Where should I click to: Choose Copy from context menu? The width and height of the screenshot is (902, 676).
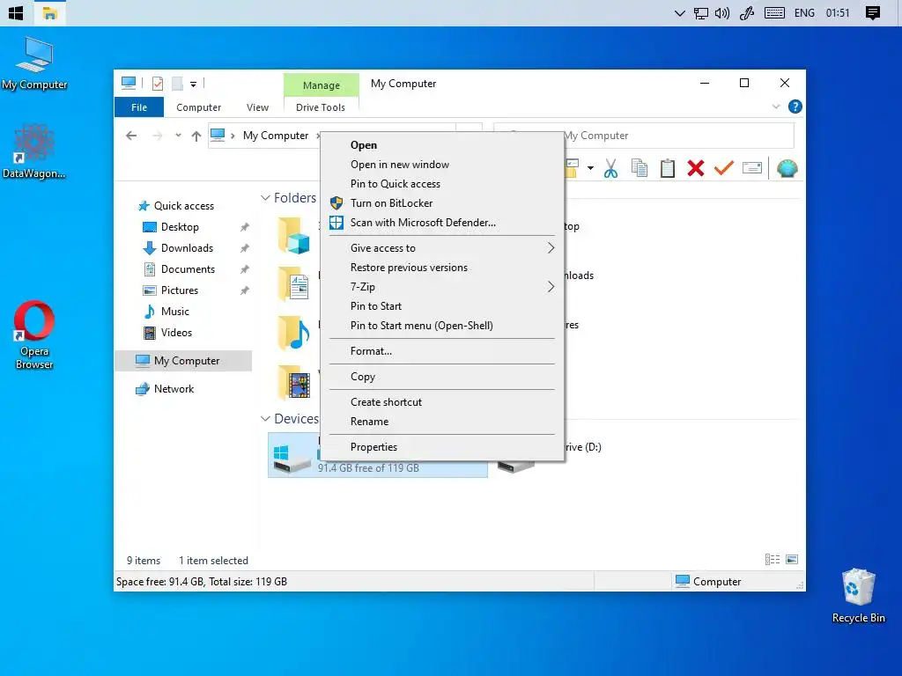442,377
